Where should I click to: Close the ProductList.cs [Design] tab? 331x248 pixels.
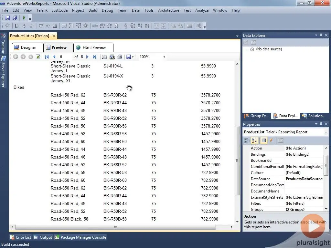click(54, 36)
